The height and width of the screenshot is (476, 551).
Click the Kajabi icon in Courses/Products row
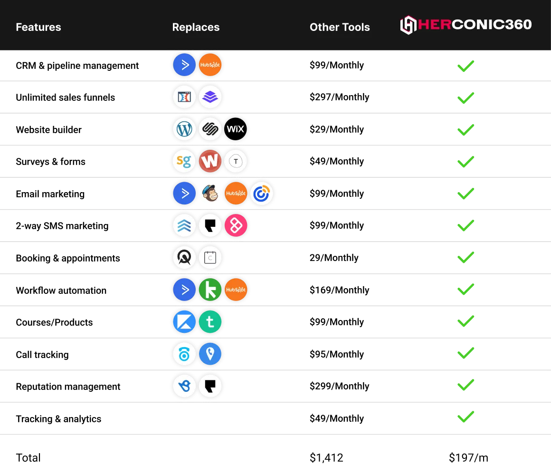tap(184, 321)
